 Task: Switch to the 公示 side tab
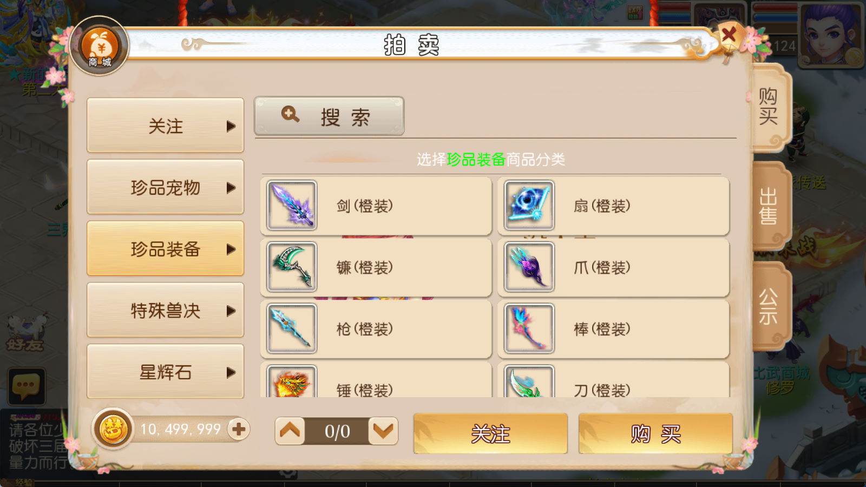(769, 306)
